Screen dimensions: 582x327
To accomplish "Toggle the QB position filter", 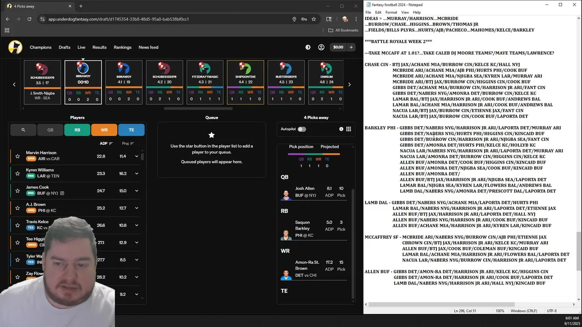I will tap(50, 130).
